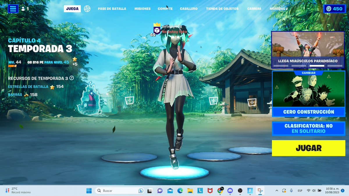Screen dimensions: 349x196
Task: Open TIENDA DE OBJETOS tab
Action: click(x=222, y=9)
